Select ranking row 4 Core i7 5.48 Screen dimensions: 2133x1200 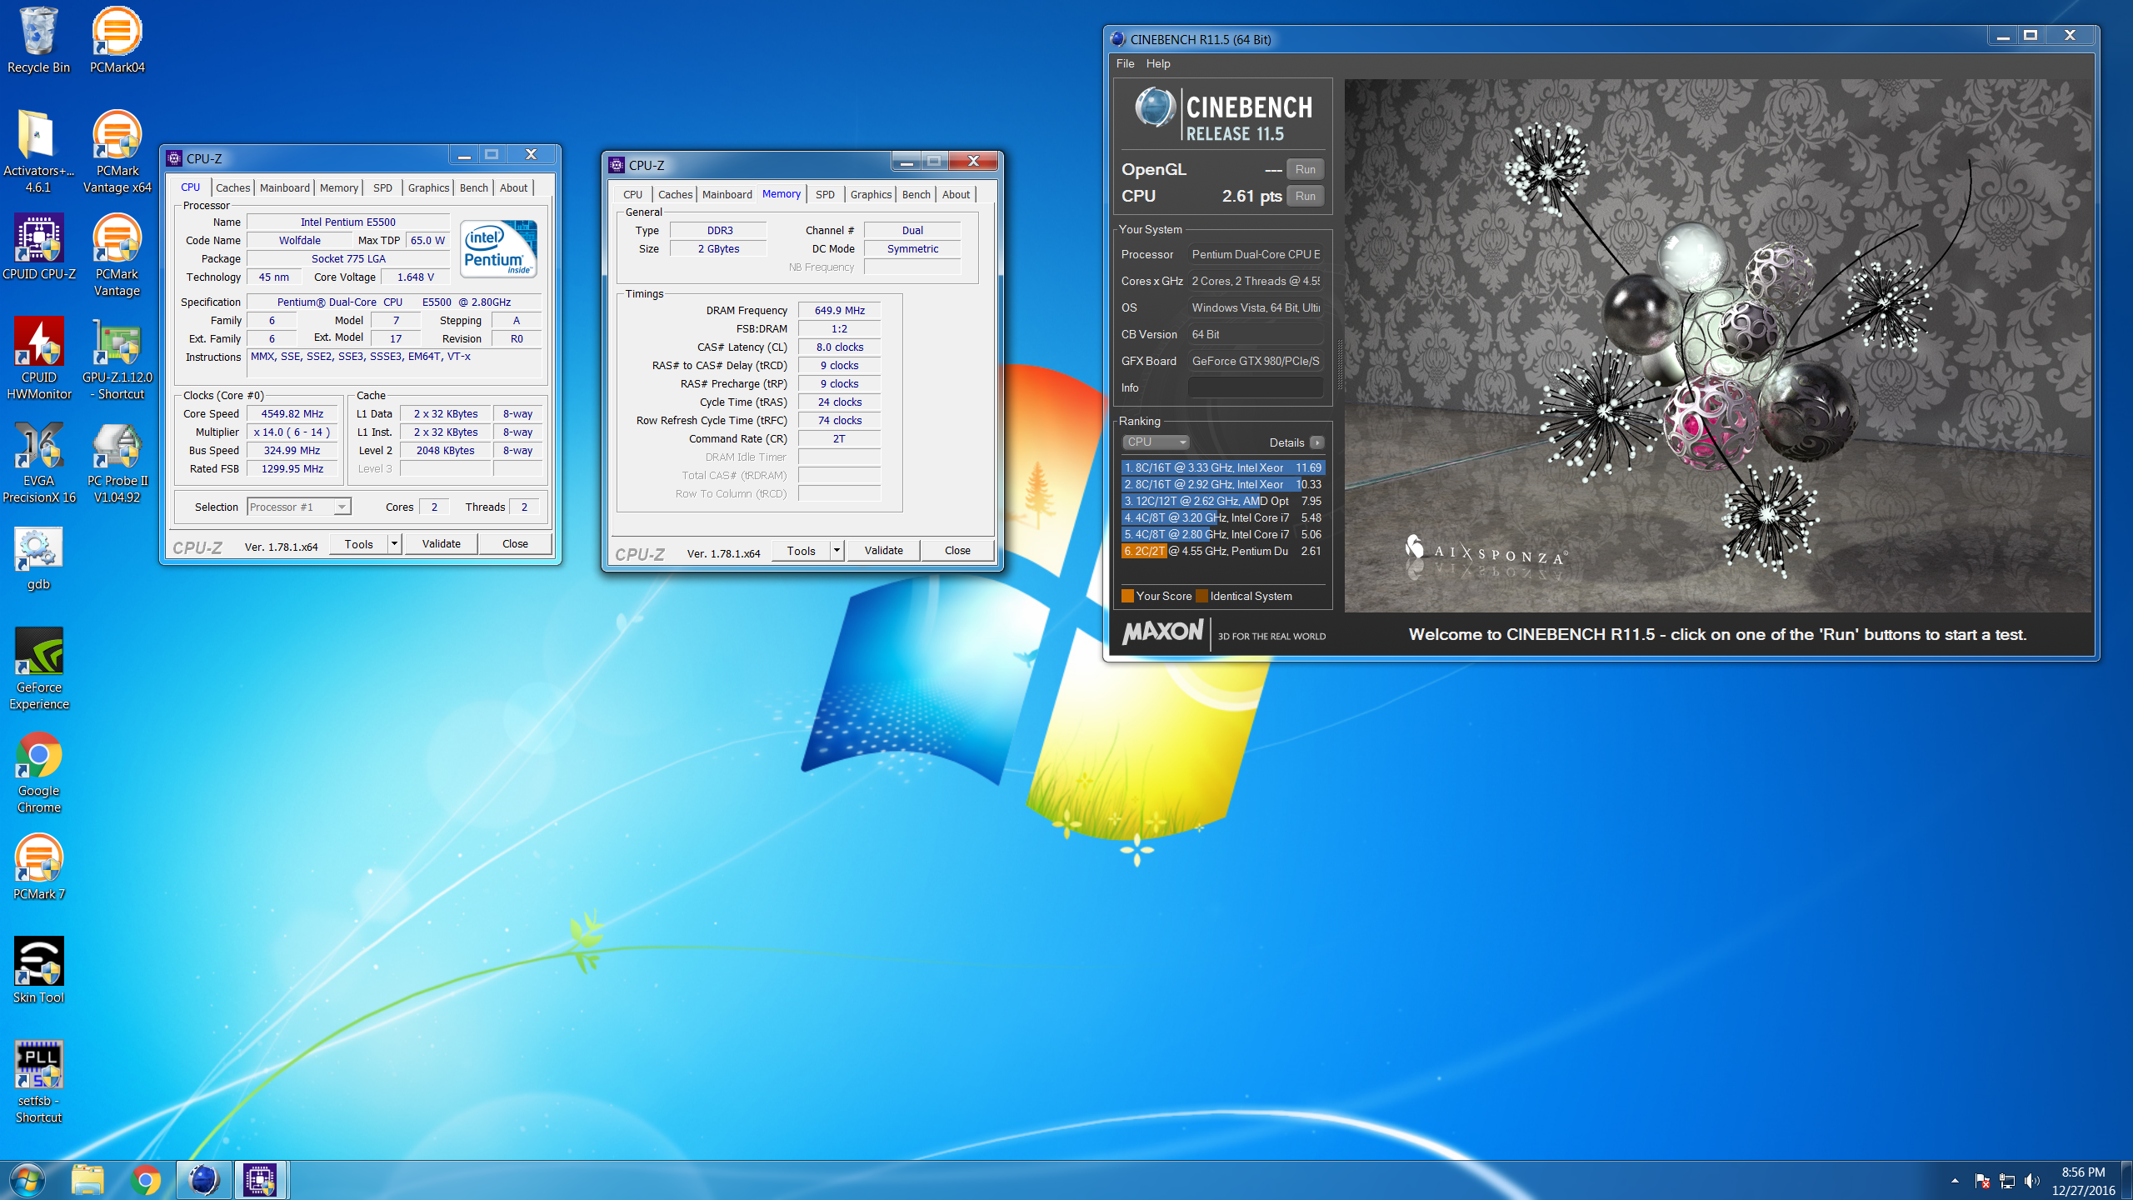1222,517
